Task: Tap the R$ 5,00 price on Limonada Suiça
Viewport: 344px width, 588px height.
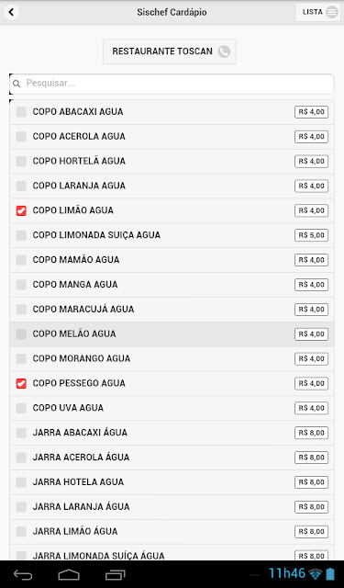Action: coord(311,235)
